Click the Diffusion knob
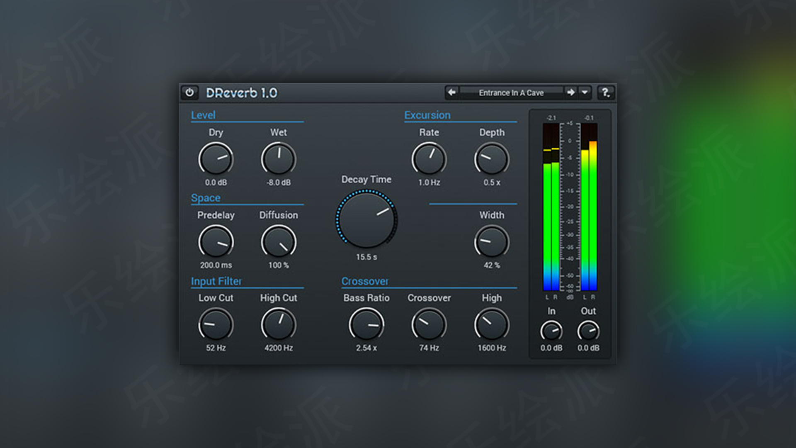Image resolution: width=796 pixels, height=448 pixels. click(279, 242)
